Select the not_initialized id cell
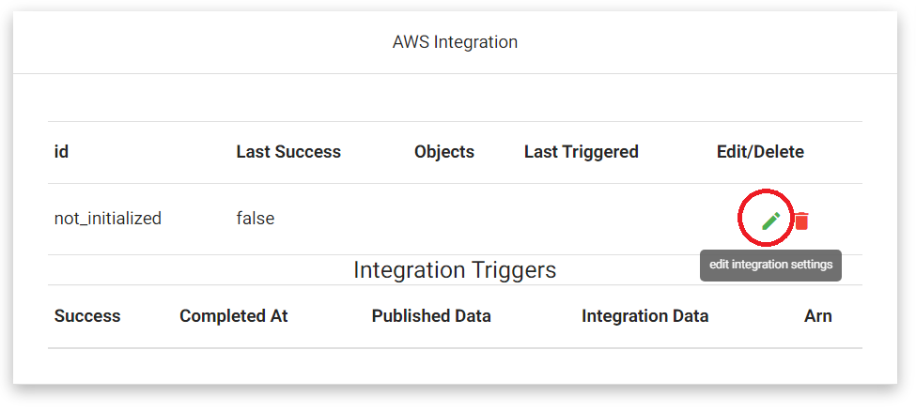This screenshot has height=411, width=916. (108, 219)
